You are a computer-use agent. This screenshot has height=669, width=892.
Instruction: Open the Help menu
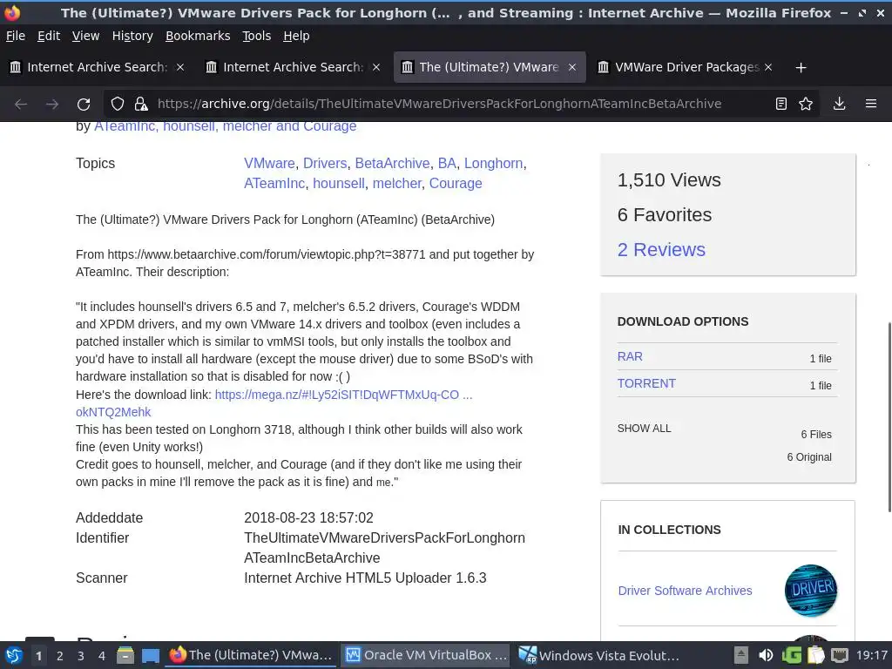296,36
